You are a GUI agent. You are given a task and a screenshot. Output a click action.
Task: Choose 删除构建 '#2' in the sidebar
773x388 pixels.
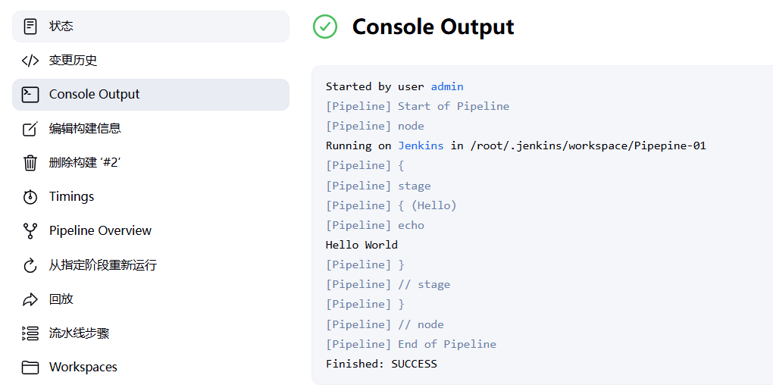[84, 163]
